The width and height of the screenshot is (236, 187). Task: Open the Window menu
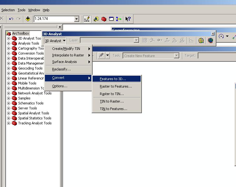pos(34,10)
